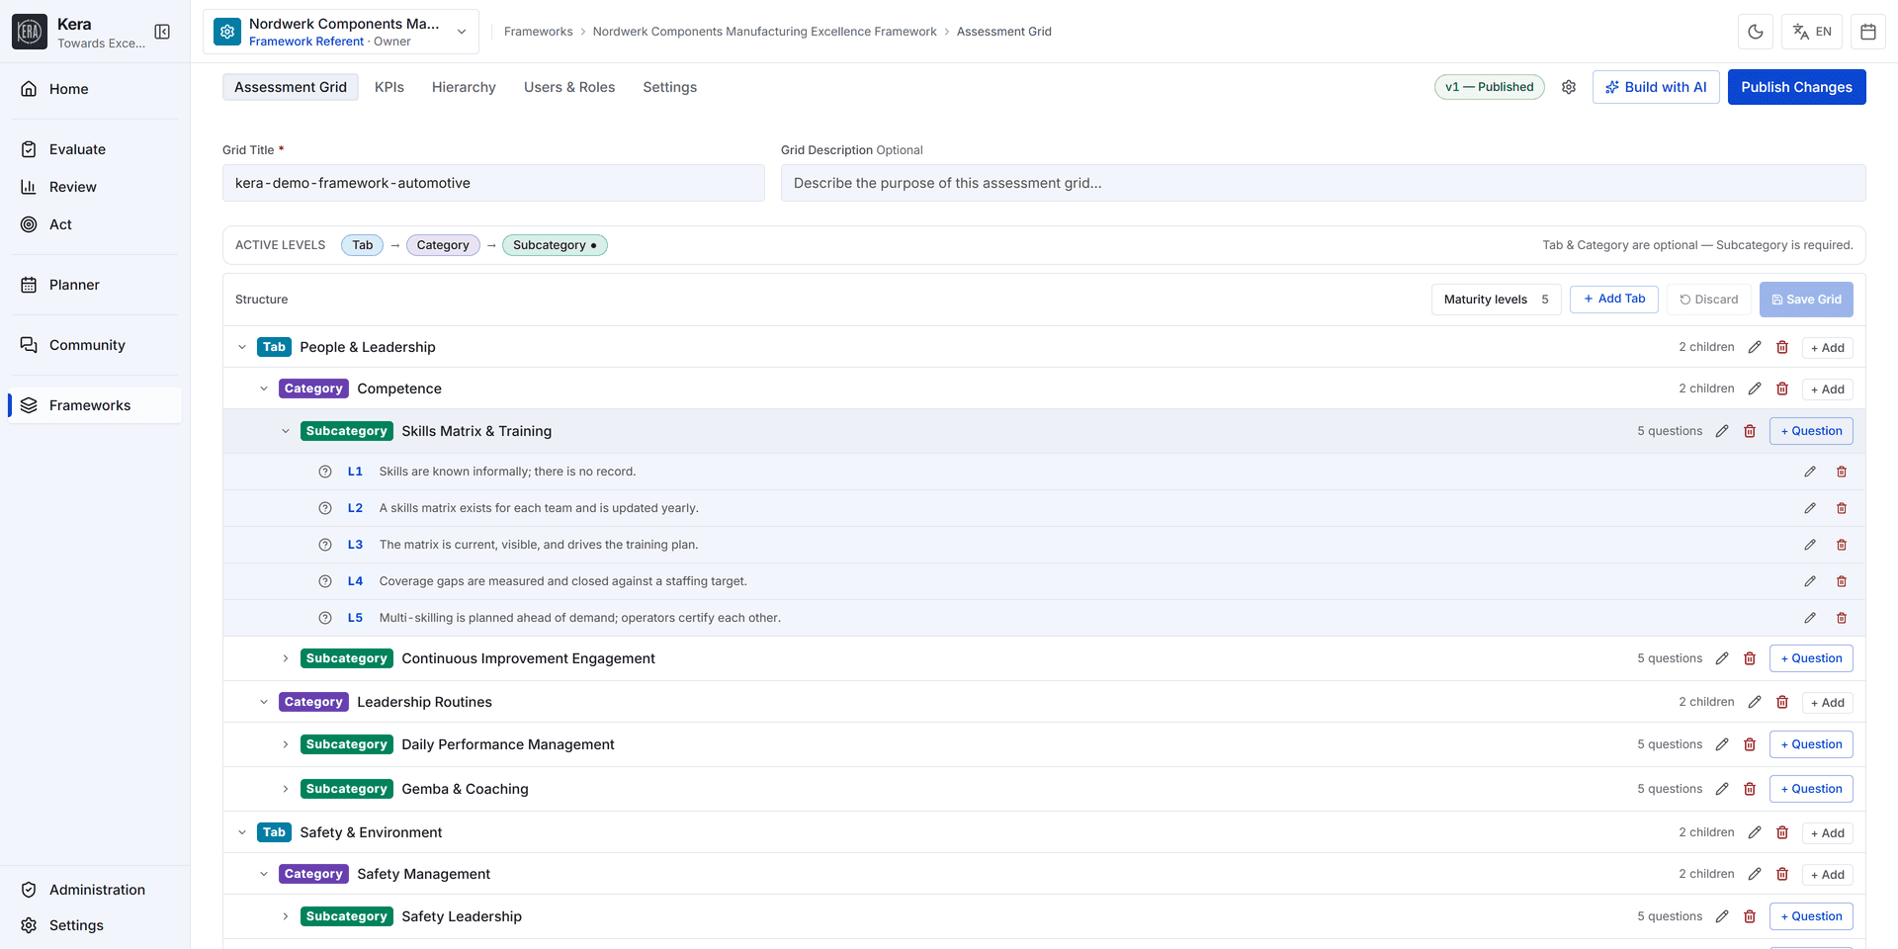Screen dimensions: 1898x949
Task: Click the Frameworks breadcrumb link
Action: [x=538, y=32]
